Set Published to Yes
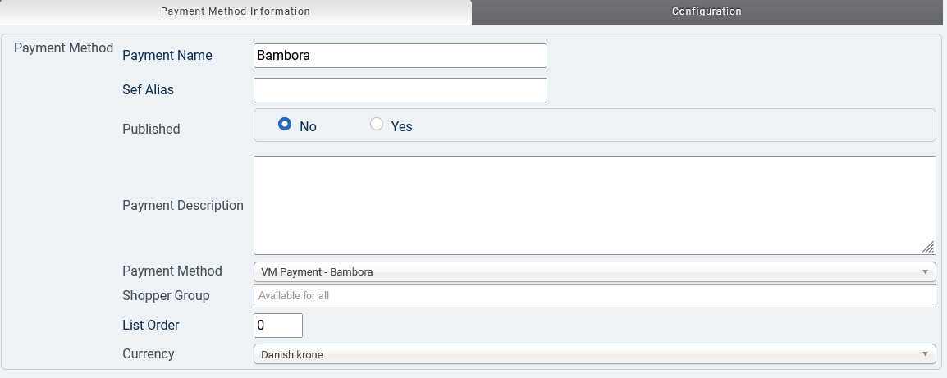 tap(377, 125)
